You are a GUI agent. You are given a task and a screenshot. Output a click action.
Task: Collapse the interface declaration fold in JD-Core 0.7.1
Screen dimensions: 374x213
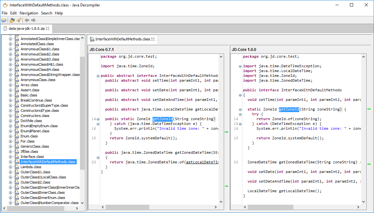(98, 76)
